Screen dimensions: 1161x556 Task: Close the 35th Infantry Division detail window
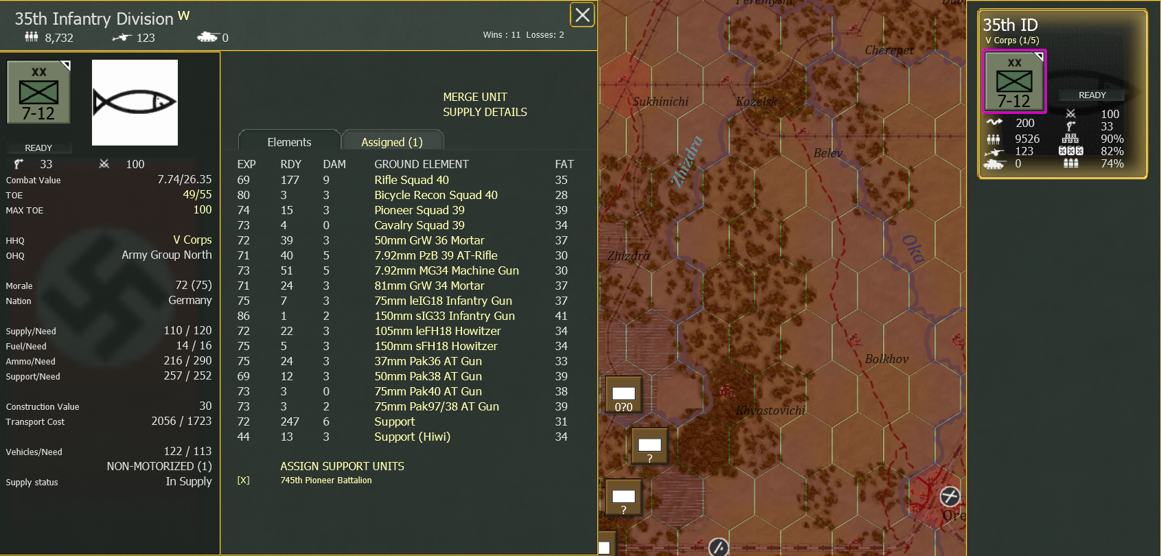pyautogui.click(x=582, y=14)
